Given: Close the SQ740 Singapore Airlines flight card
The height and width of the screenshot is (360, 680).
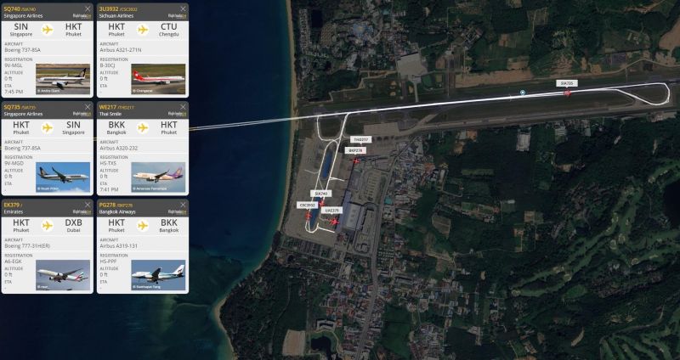Looking at the screenshot, I should [88, 8].
